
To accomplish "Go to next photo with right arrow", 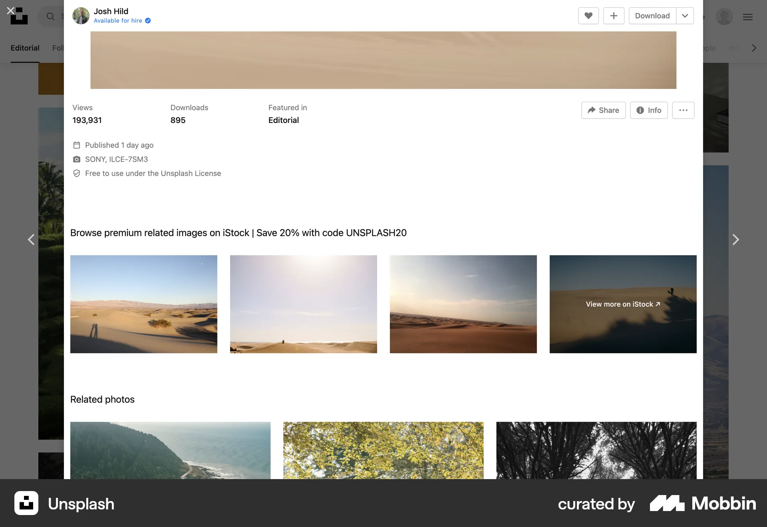I will [736, 240].
